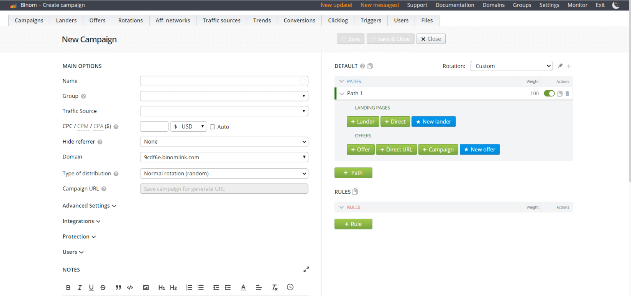Toggle dark mode with the moon icon
This screenshot has height=296, width=631.
(615, 5)
